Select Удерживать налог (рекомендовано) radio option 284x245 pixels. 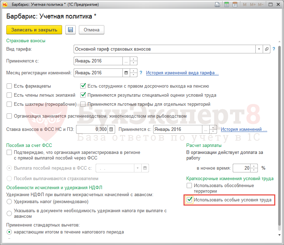click(x=9, y=202)
